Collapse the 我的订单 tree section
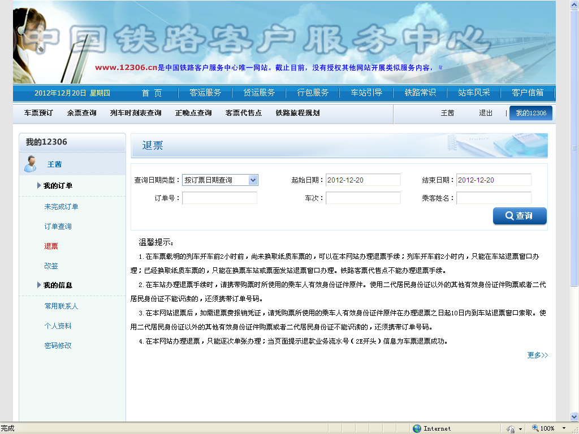Image resolution: width=579 pixels, height=434 pixels. [39, 185]
